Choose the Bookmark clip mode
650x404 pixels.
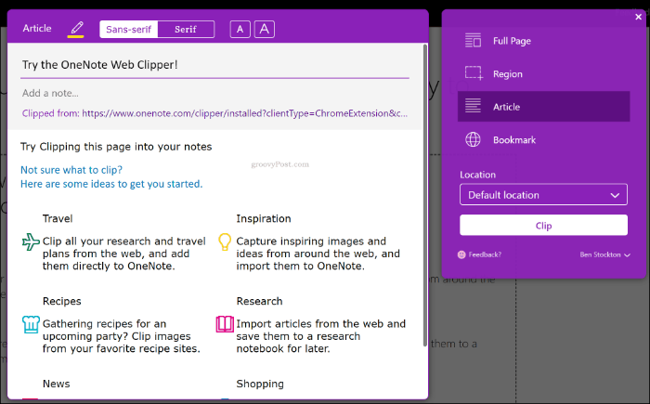click(x=543, y=140)
